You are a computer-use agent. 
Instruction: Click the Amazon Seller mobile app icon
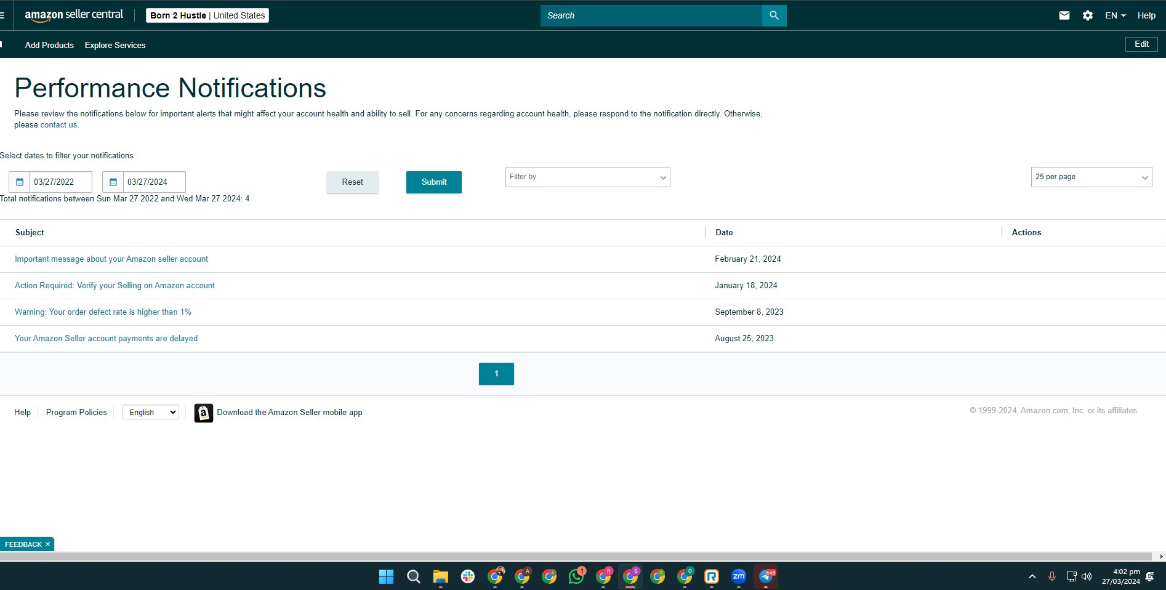tap(204, 413)
